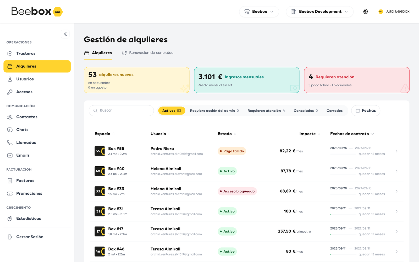Open Chats from the sidebar

pos(37,130)
